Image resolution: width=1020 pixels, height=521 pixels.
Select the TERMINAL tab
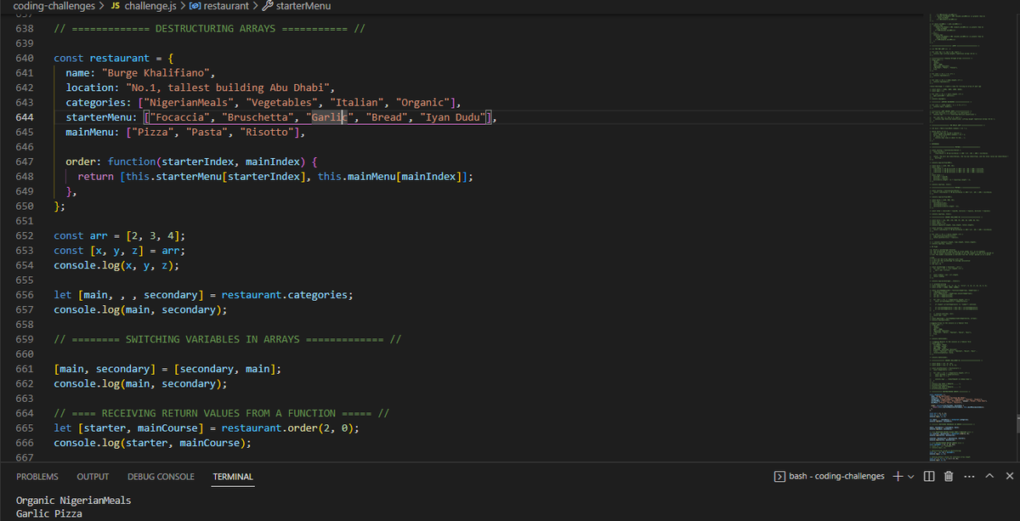pos(233,477)
